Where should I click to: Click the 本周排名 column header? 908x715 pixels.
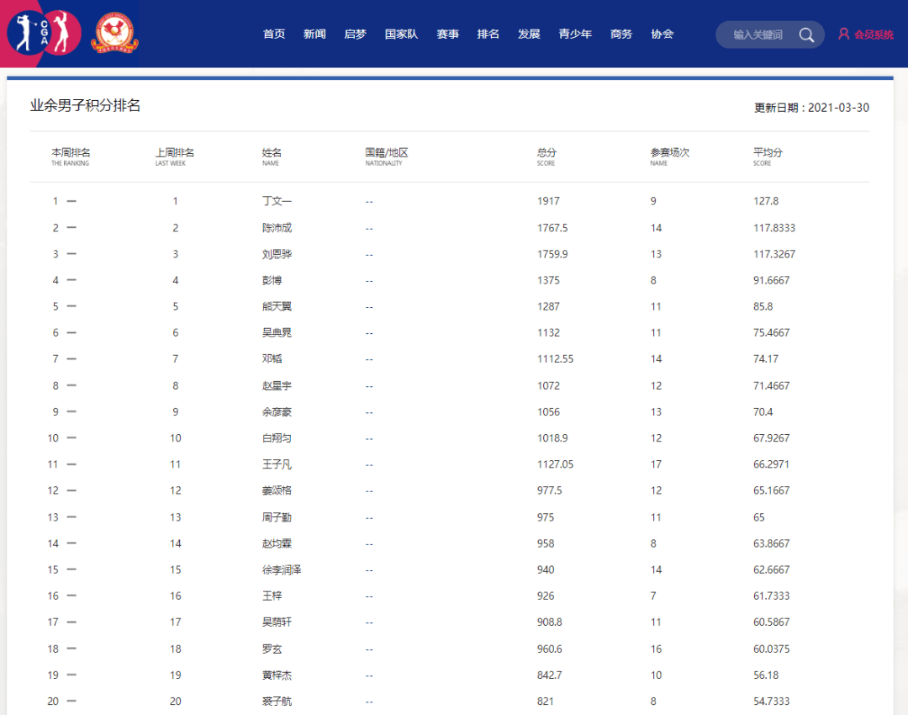[71, 156]
